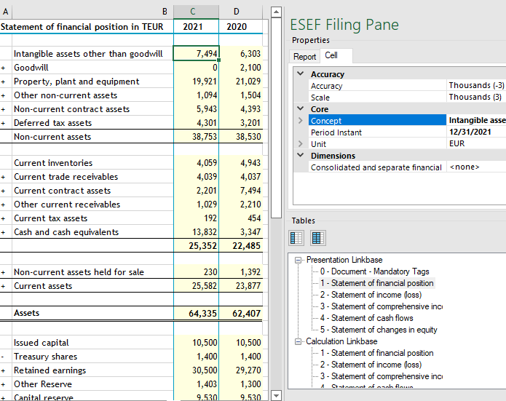This screenshot has width=506, height=401.
Task: Collapse the Dimensions property group
Action: click(x=301, y=156)
